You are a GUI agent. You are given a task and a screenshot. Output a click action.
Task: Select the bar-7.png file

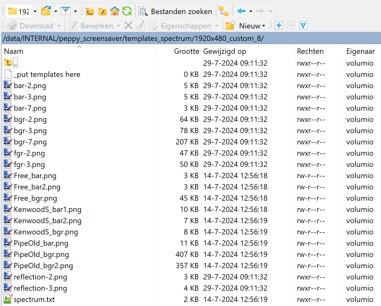(30, 108)
